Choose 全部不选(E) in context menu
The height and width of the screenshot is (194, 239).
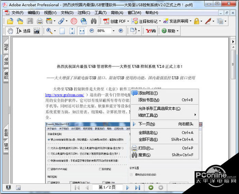165,139
